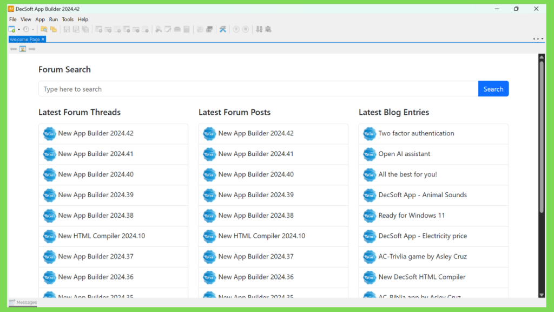
Task: Click the home page navigation icon
Action: click(23, 49)
